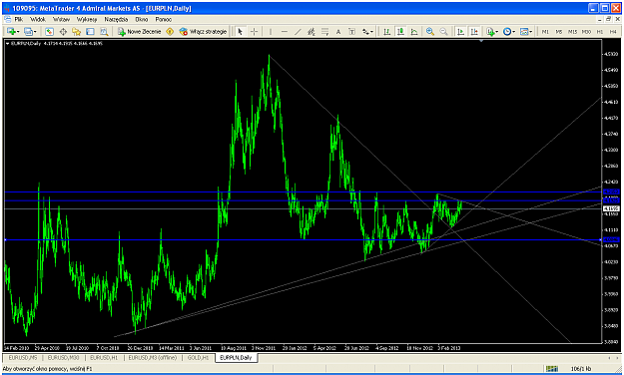624x375 pixels.
Task: Expand the Profiles dropdown arrow
Action: [35, 31]
